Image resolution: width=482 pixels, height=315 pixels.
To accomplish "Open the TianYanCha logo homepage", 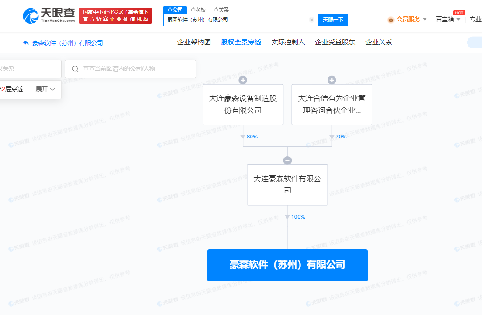I will point(49,16).
